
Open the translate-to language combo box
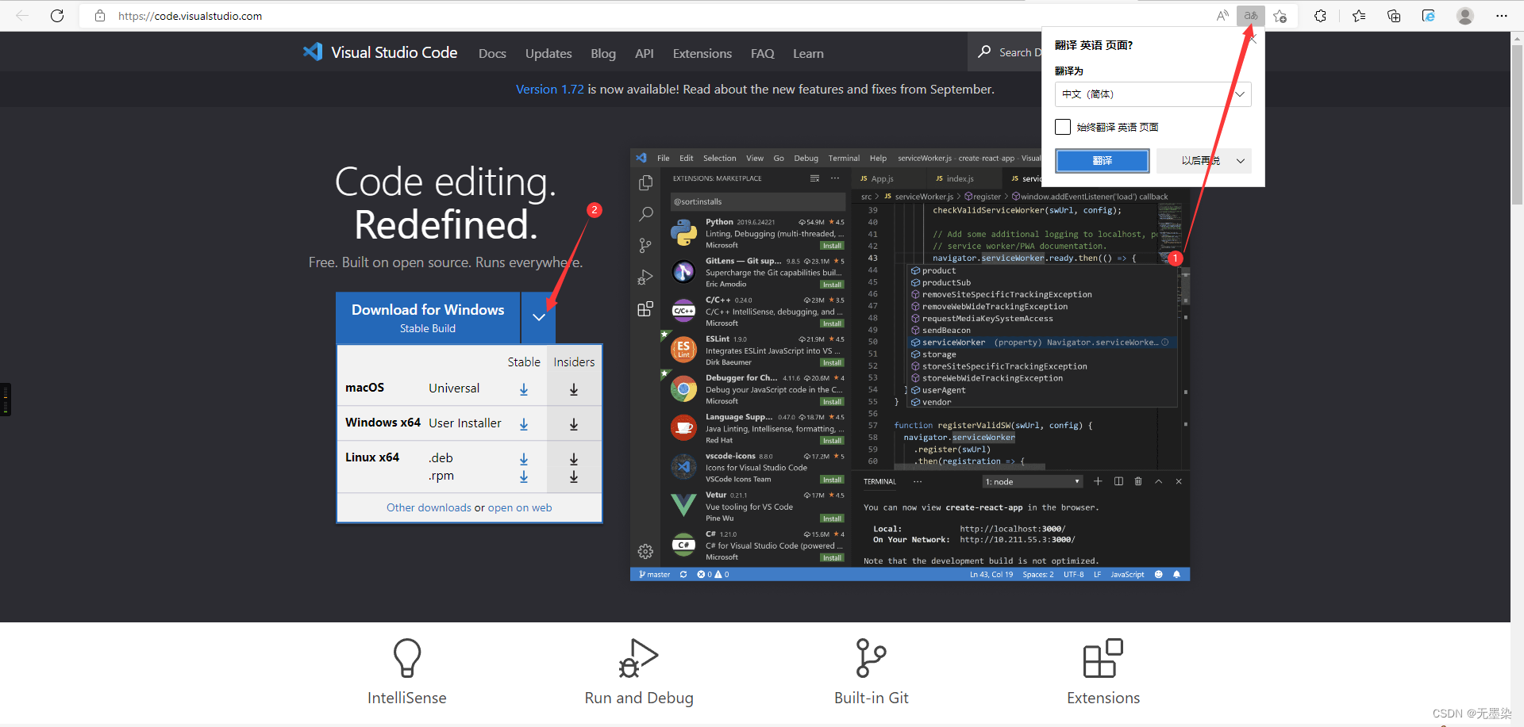(1153, 94)
